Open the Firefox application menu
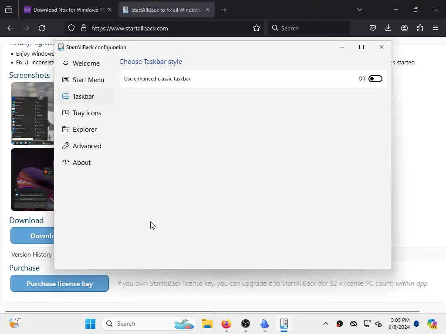446x334 pixels. click(436, 28)
